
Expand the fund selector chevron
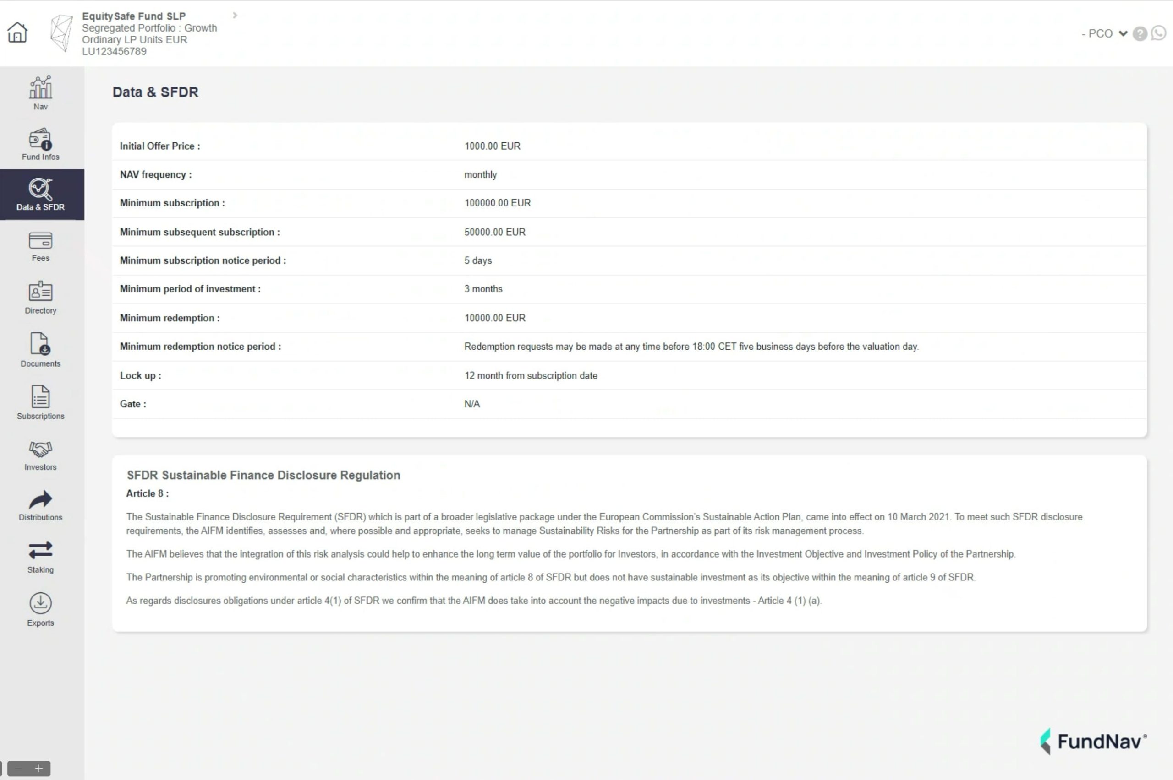(x=235, y=16)
